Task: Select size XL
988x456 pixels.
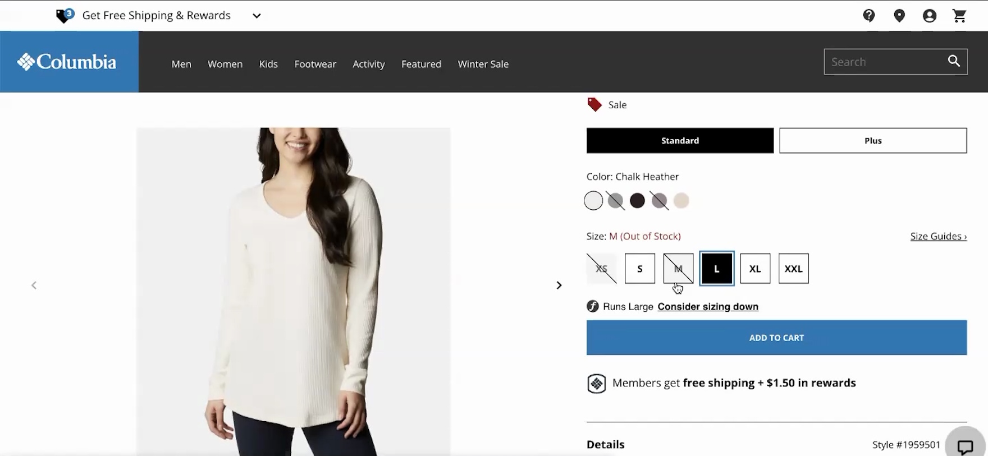Action: tap(754, 269)
